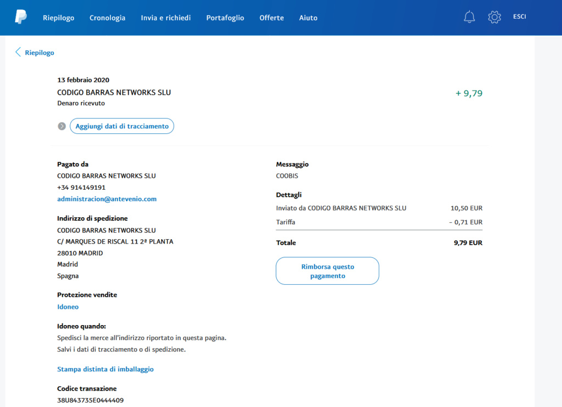Screen dimensions: 562x407
Task: Click the gray arrow icon near tracking button
Action: 61,126
